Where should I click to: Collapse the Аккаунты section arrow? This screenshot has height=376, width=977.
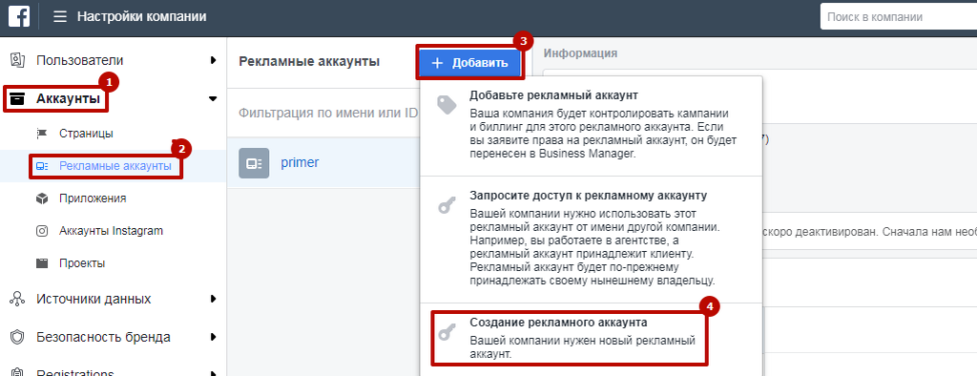point(213,98)
